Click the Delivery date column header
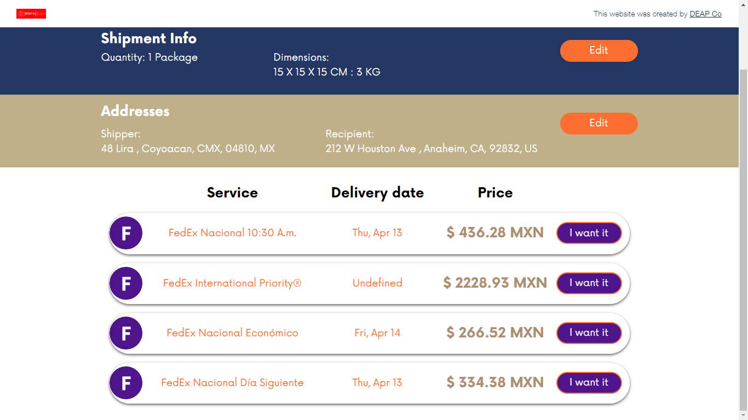 click(377, 192)
